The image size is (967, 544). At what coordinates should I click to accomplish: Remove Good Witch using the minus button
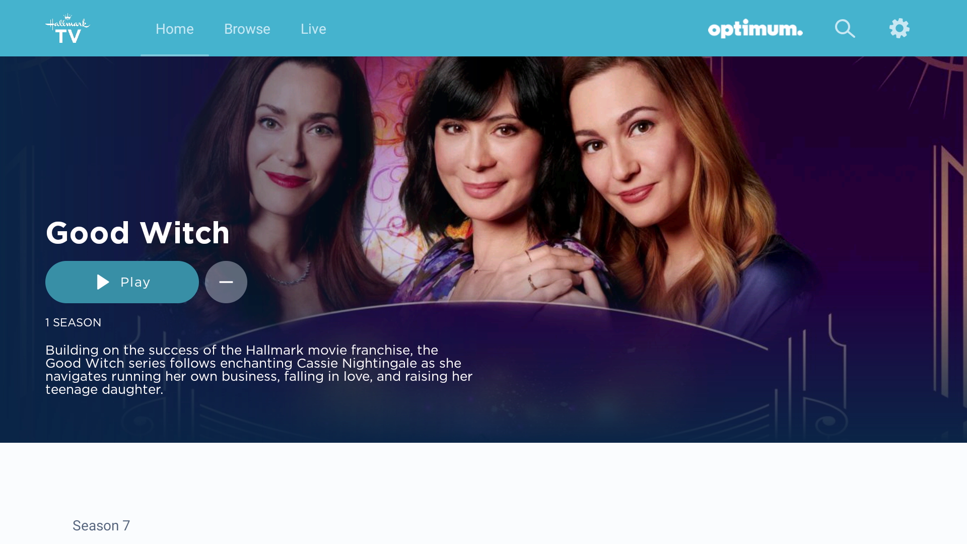(226, 282)
